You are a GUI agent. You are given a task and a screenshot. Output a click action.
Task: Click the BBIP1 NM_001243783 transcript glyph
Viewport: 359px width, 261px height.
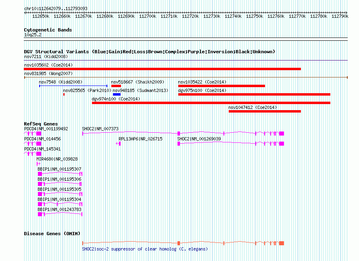60,214
